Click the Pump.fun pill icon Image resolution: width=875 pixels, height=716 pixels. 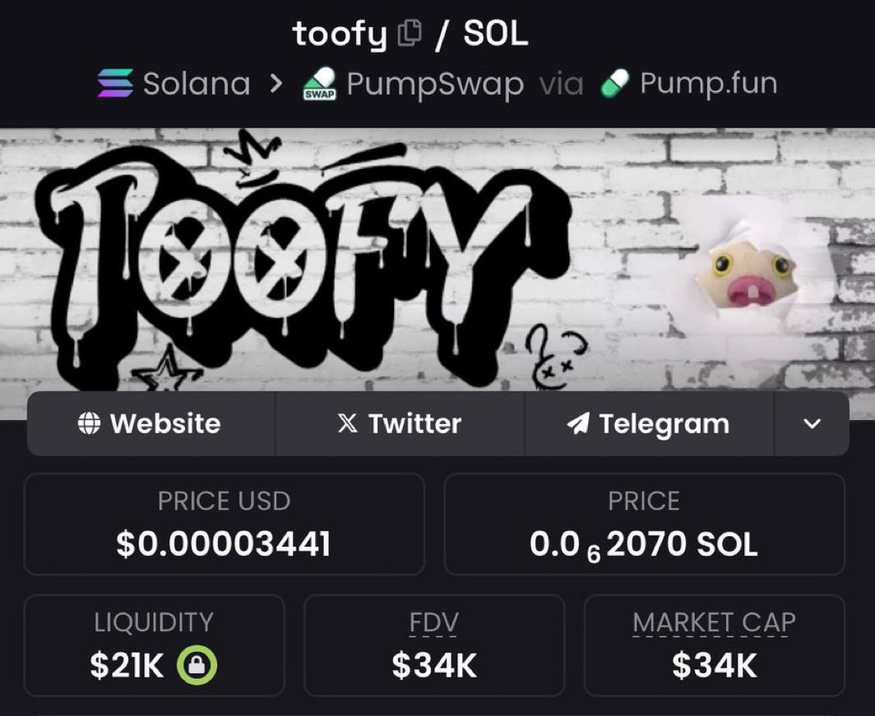pyautogui.click(x=615, y=84)
